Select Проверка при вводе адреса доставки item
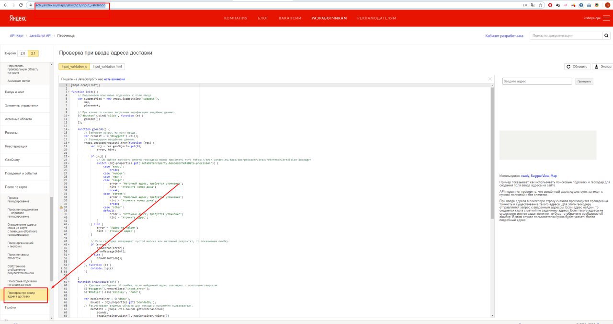613x324 pixels. pyautogui.click(x=26, y=294)
